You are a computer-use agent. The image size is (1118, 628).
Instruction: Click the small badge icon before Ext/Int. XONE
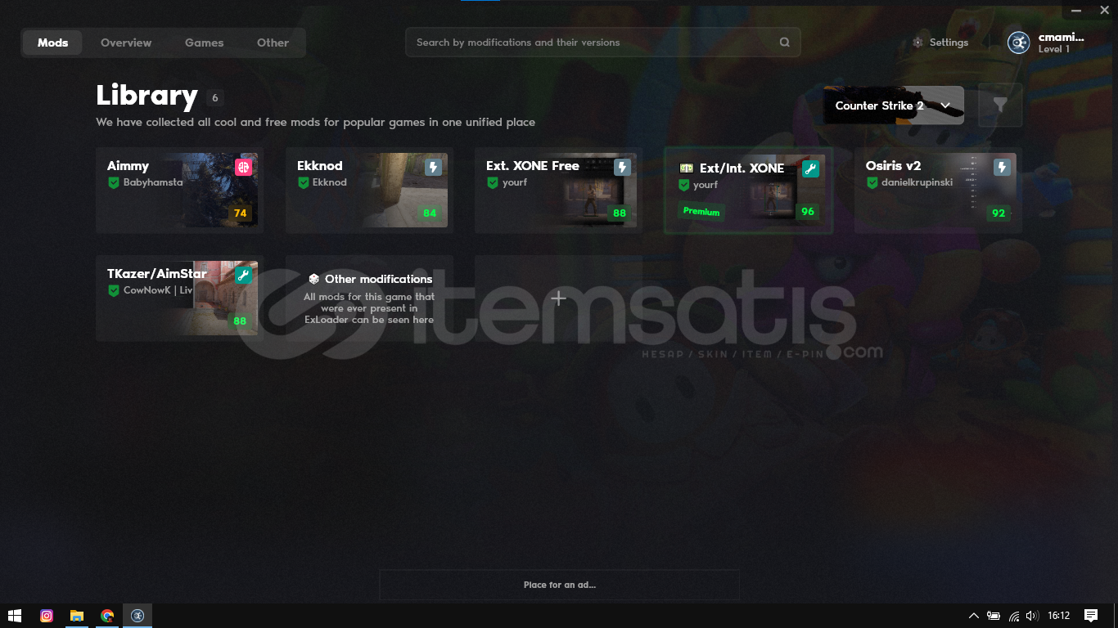point(687,168)
